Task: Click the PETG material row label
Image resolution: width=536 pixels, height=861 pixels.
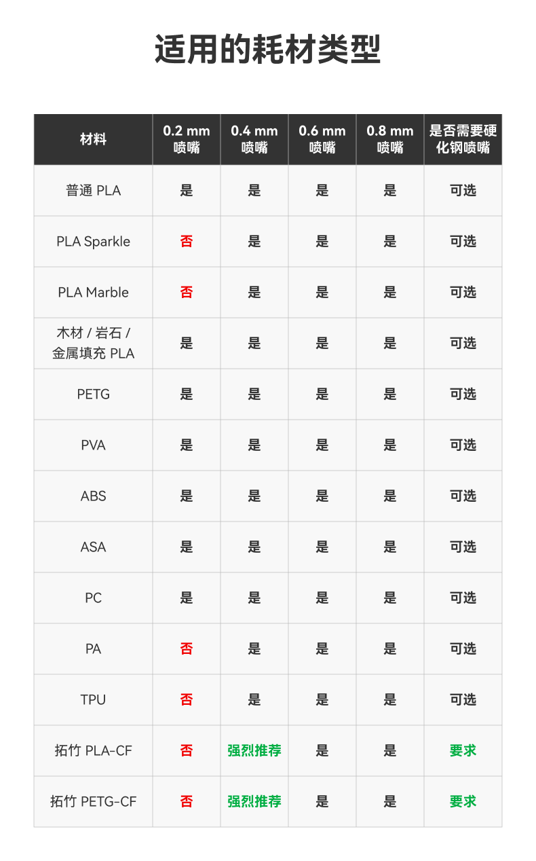Action: 93,395
